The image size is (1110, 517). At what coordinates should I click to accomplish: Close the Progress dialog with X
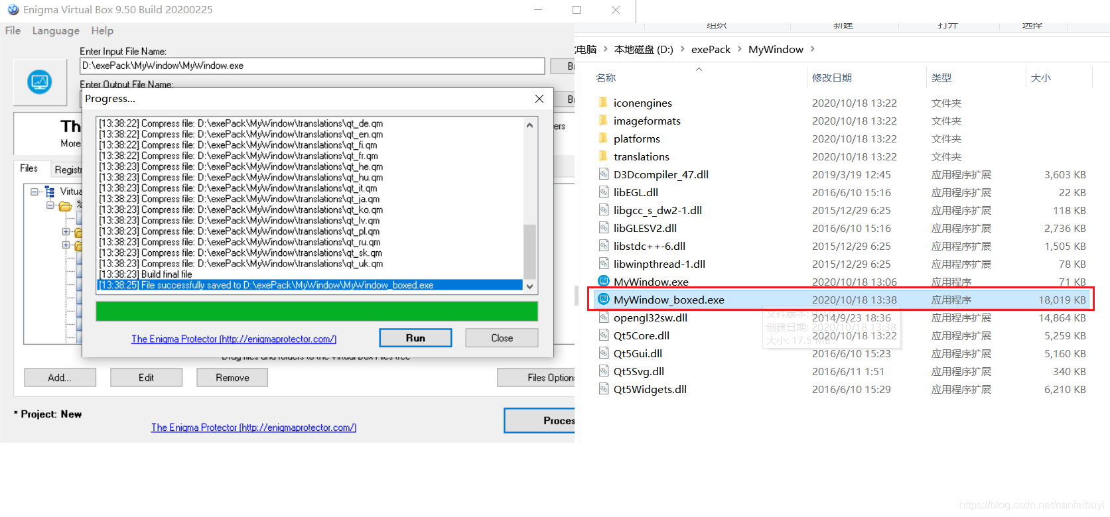click(539, 99)
